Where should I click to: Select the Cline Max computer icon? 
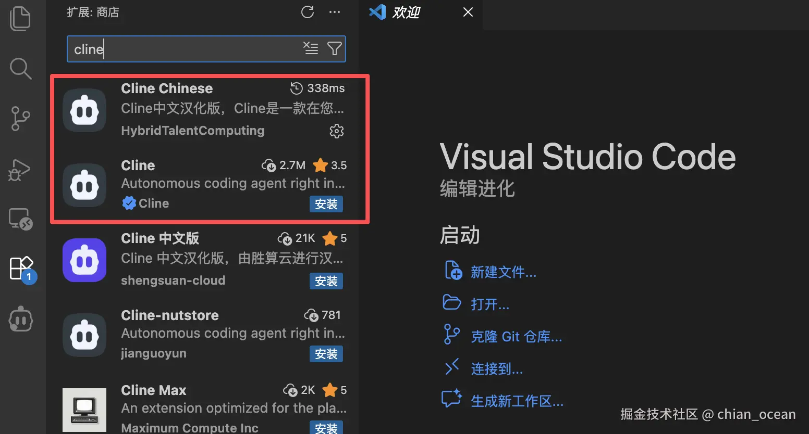point(84,410)
